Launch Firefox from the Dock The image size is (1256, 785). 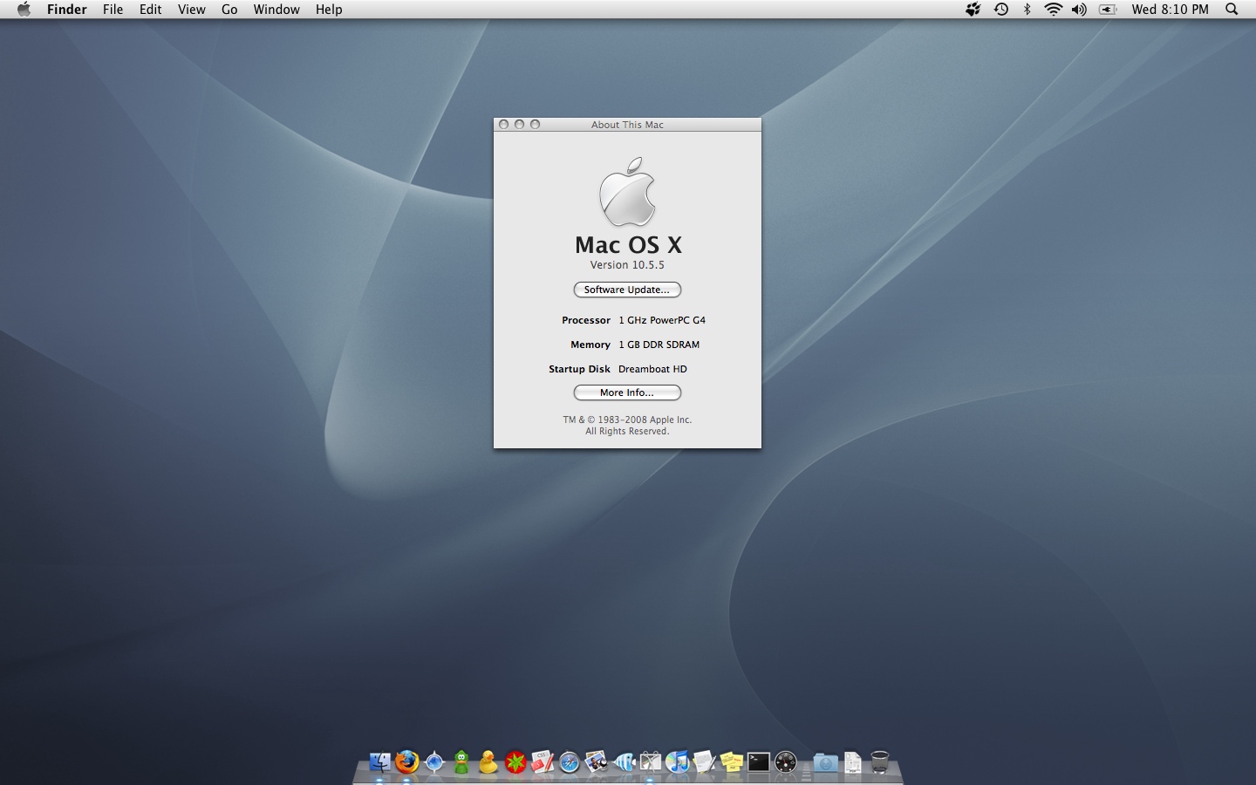click(406, 762)
